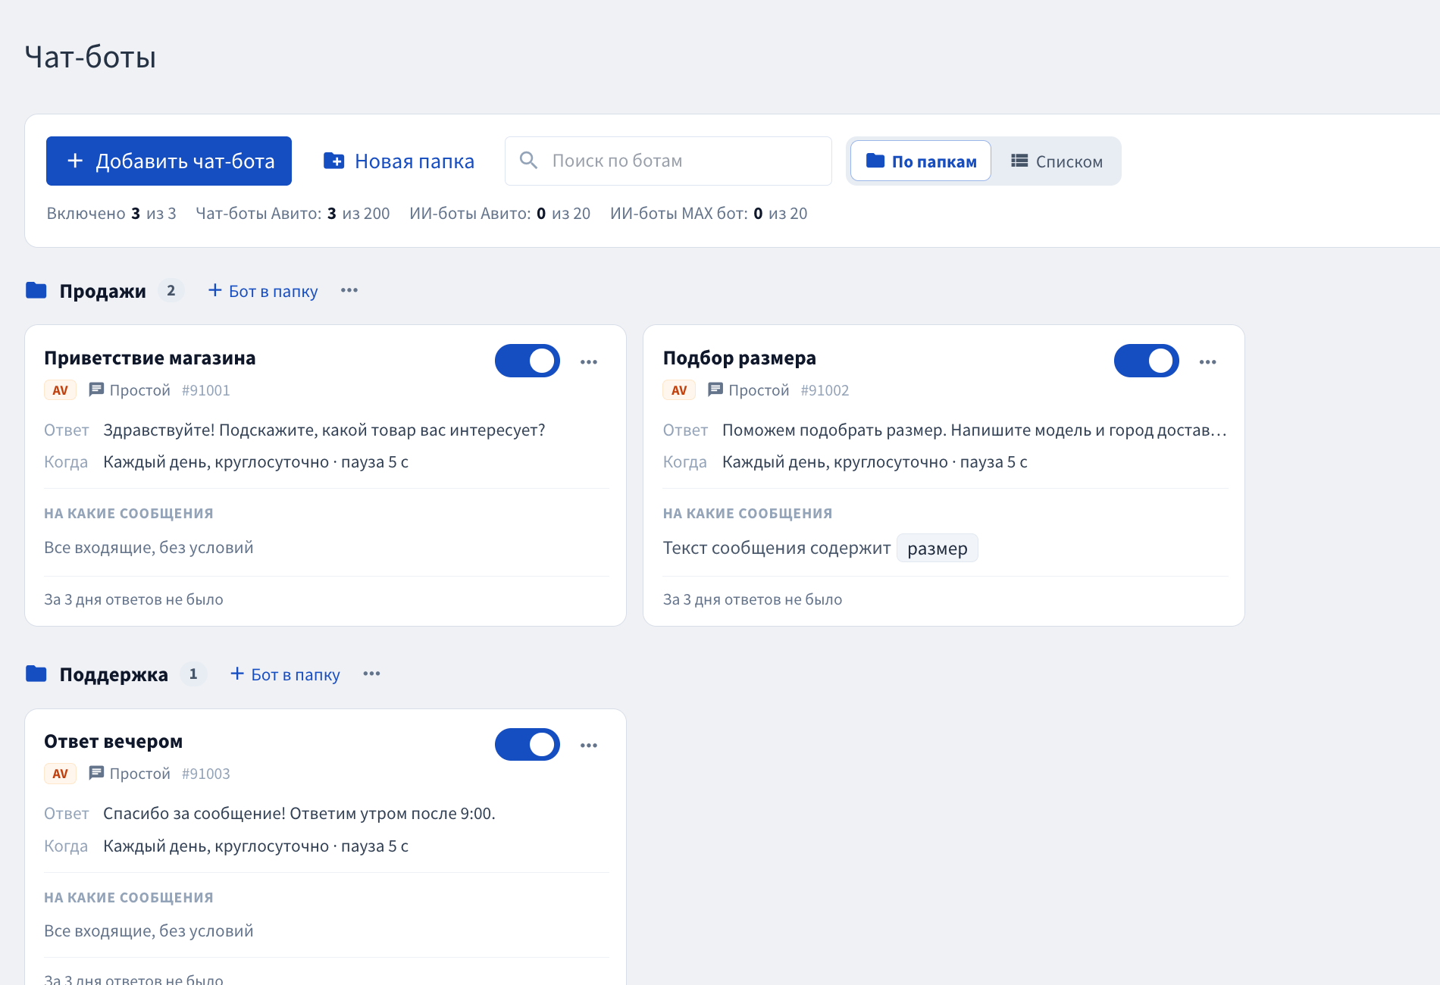Click the размер keyword tag
The image size is (1440, 985).
pos(938,548)
